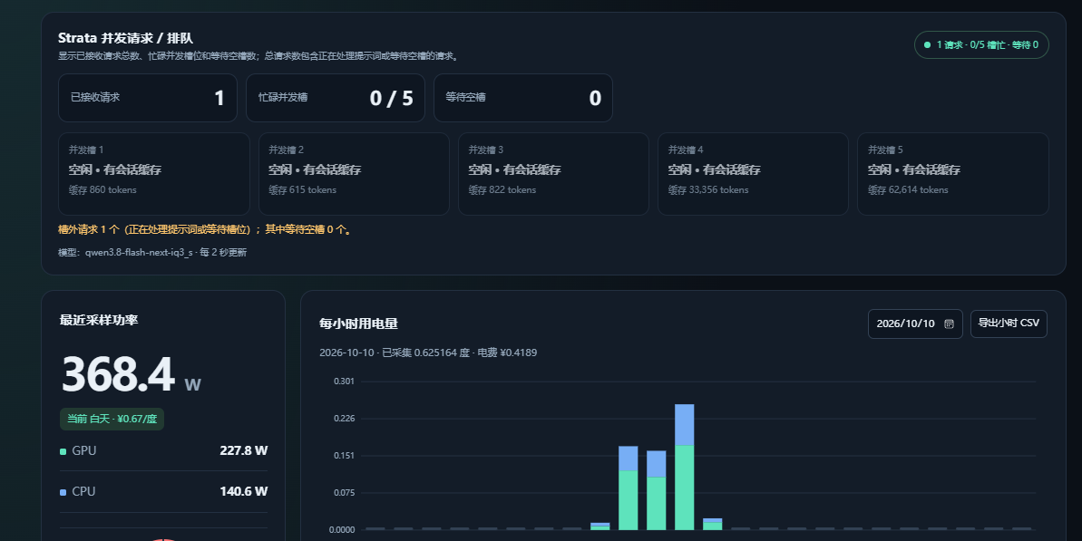1082x541 pixels.
Task: Click the "缓存 860 tokens" text
Action: tap(102, 189)
